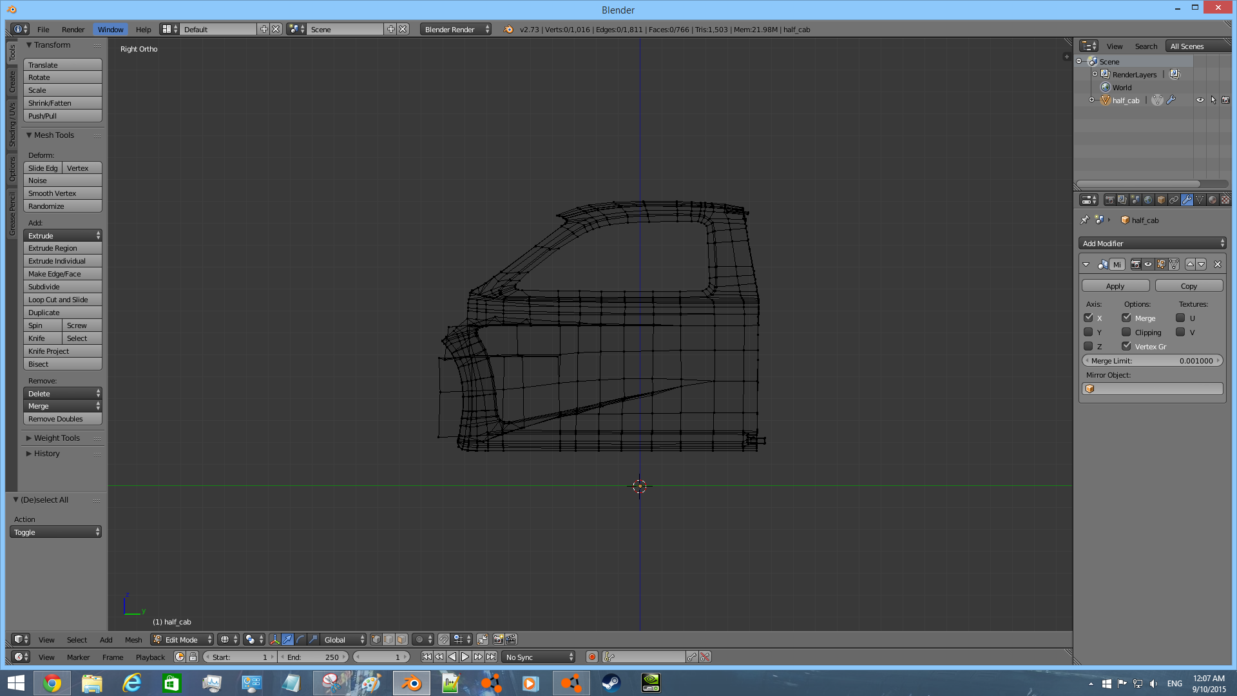Collapse the Mirror modifier panel triangle
This screenshot has height=696, width=1237.
click(1086, 264)
